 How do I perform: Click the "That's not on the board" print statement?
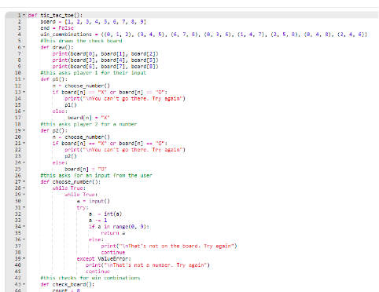click(169, 246)
